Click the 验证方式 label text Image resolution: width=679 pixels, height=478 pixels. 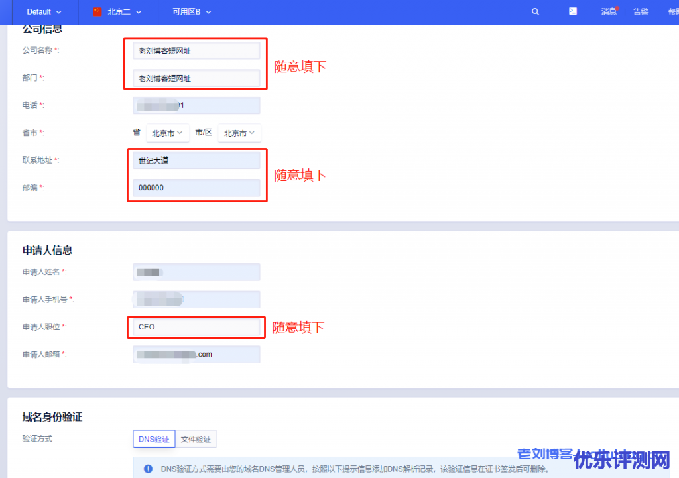coord(37,439)
